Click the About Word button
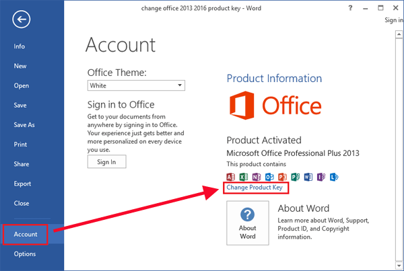 [248, 223]
